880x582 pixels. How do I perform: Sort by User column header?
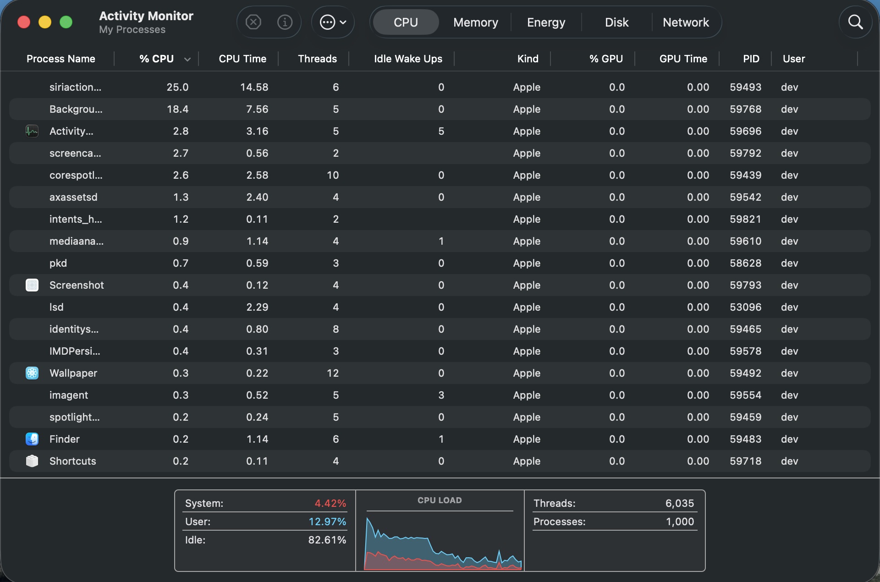(x=793, y=59)
